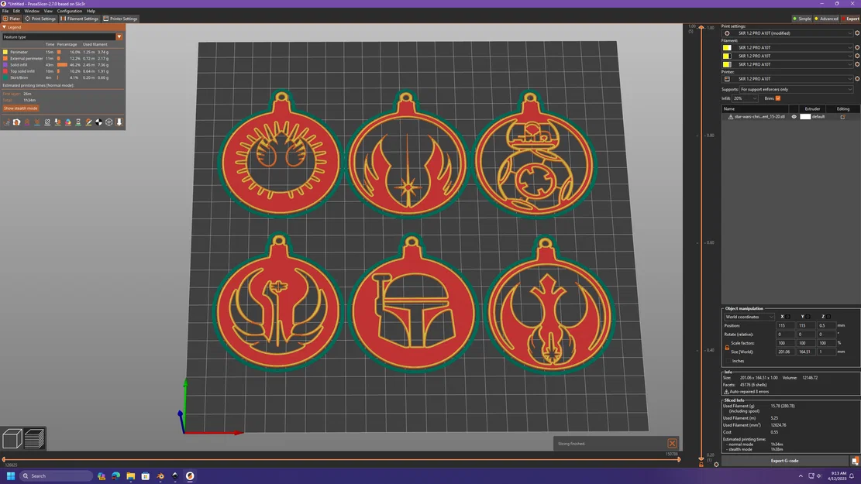This screenshot has width=861, height=484.
Task: Click vertical layer slider settings cog
Action: pyautogui.click(x=716, y=465)
